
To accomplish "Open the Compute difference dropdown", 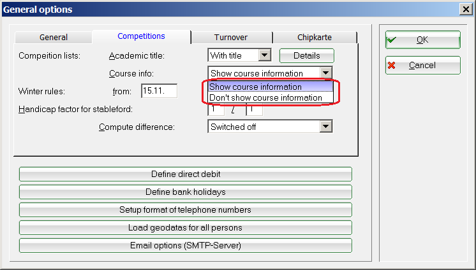I will (x=326, y=127).
